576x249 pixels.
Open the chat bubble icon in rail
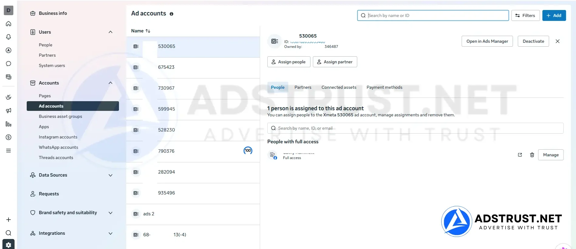(x=8, y=64)
